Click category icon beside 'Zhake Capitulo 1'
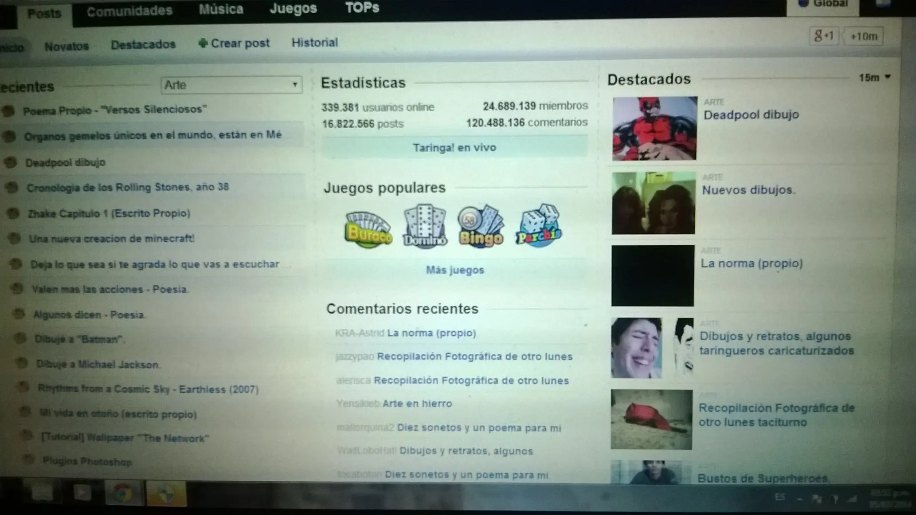The image size is (916, 515). (x=13, y=213)
